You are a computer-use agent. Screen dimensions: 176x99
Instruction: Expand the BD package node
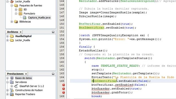pos(16,10)
